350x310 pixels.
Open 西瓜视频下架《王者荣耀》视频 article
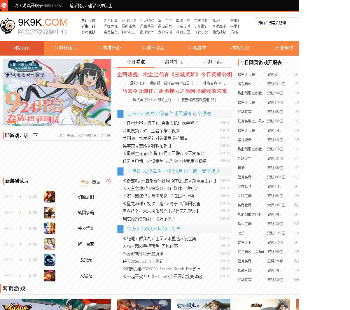151,131
